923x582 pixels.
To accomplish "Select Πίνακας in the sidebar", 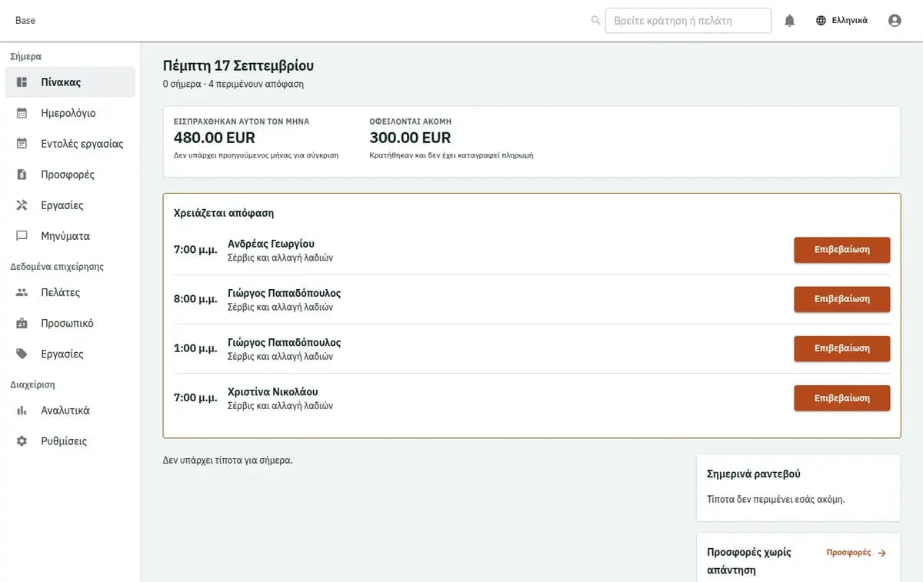I will 70,82.
